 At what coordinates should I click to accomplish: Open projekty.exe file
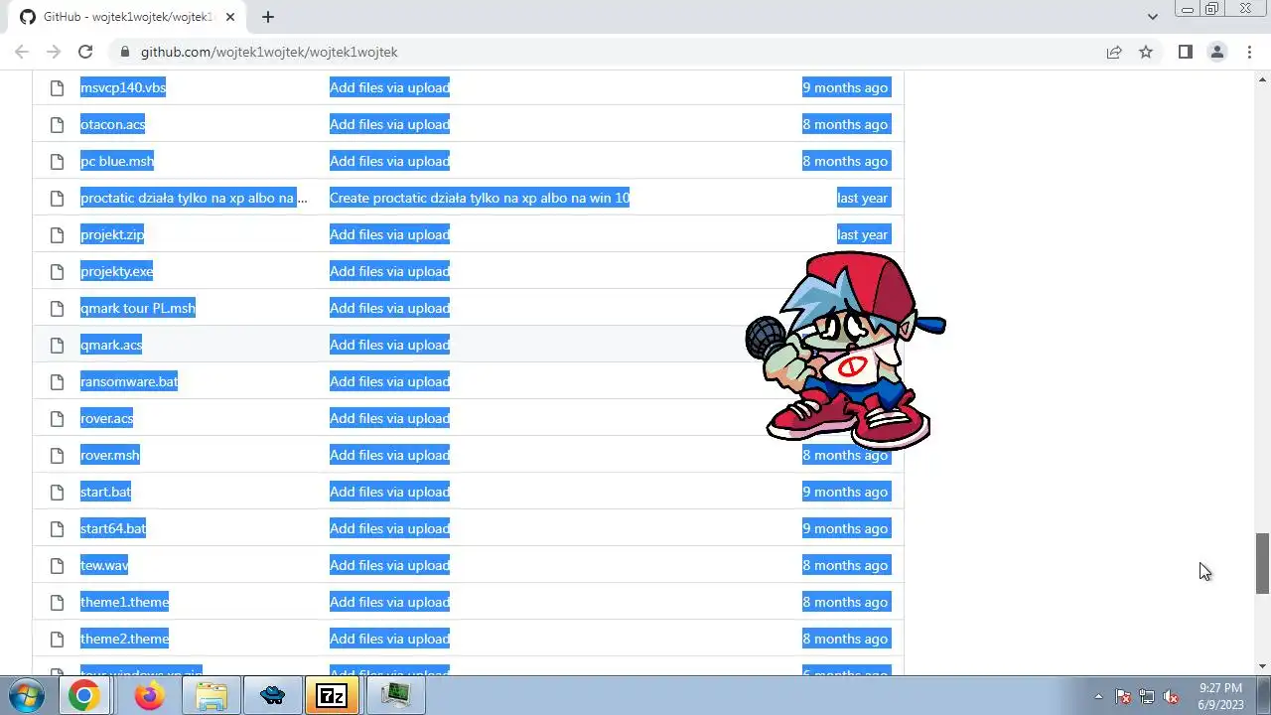pos(116,271)
